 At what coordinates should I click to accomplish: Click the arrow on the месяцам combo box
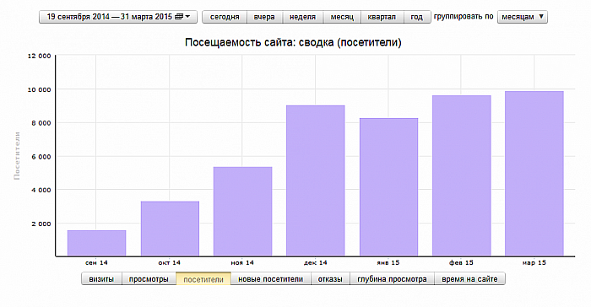[x=541, y=17]
